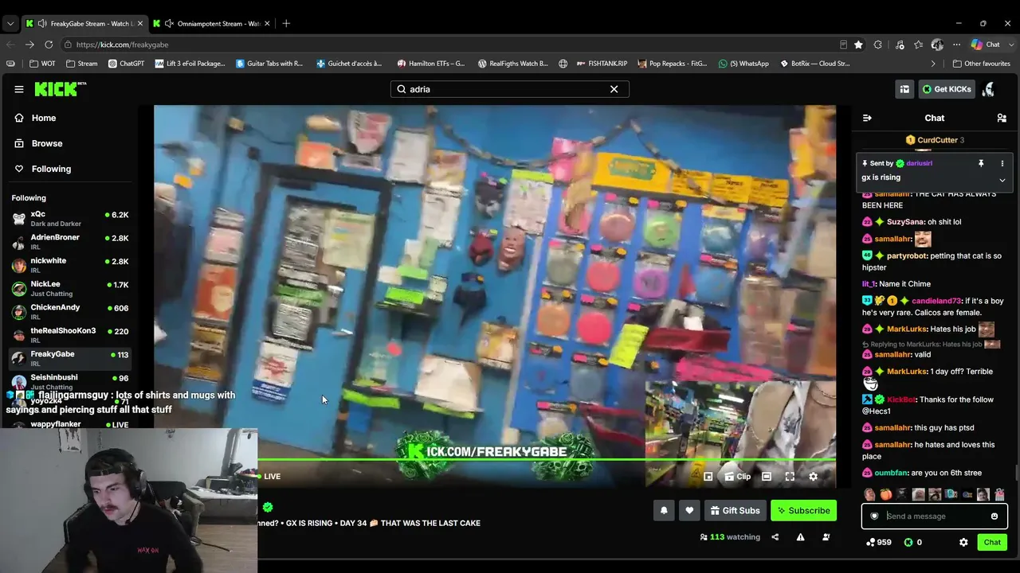Click dariusirl username in pinned message
The height and width of the screenshot is (573, 1020).
tap(919, 163)
